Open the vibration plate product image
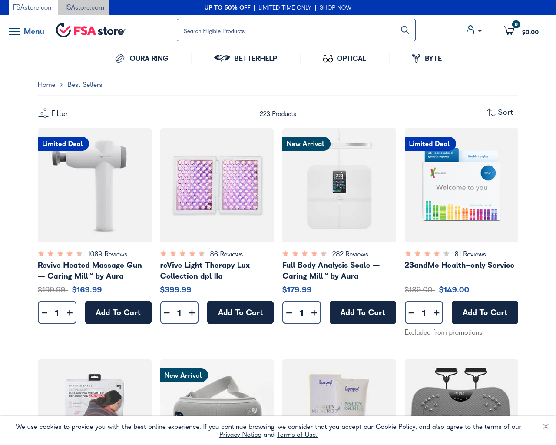Viewport: 556px width, 445px height. pos(461,388)
